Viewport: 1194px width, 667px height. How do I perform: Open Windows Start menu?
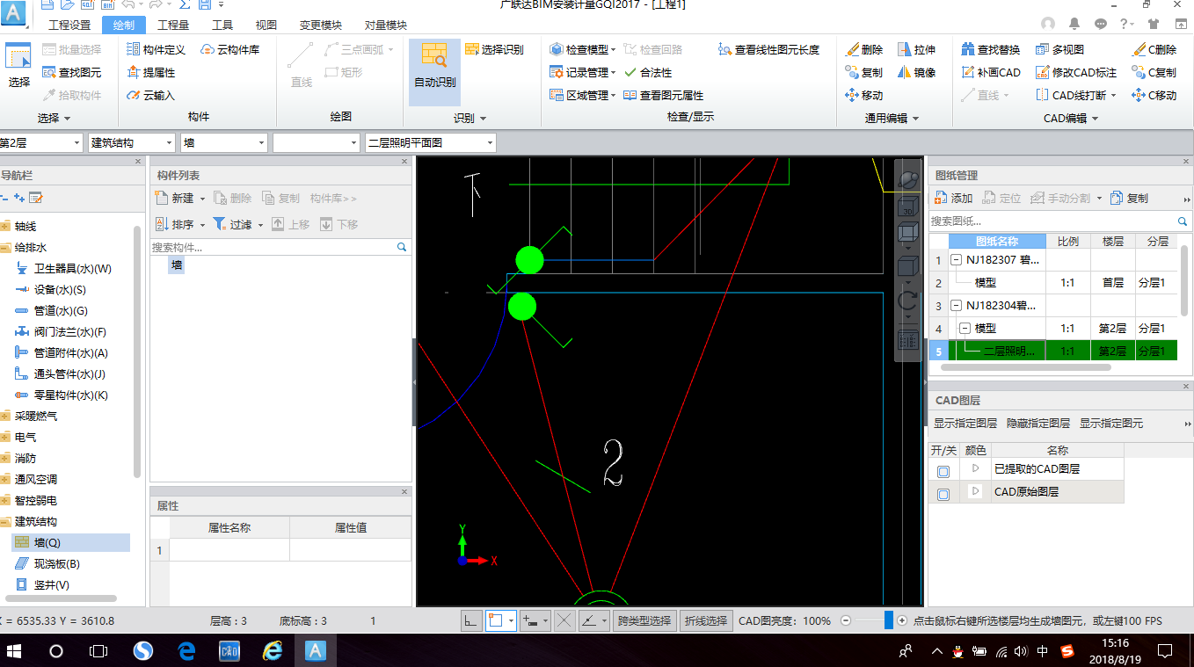coord(14,651)
